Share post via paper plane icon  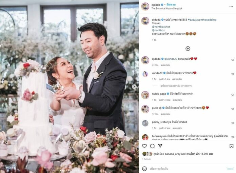(160, 146)
